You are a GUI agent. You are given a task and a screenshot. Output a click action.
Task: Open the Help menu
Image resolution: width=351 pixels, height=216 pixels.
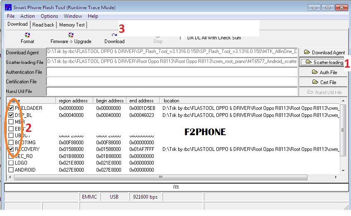click(x=93, y=16)
